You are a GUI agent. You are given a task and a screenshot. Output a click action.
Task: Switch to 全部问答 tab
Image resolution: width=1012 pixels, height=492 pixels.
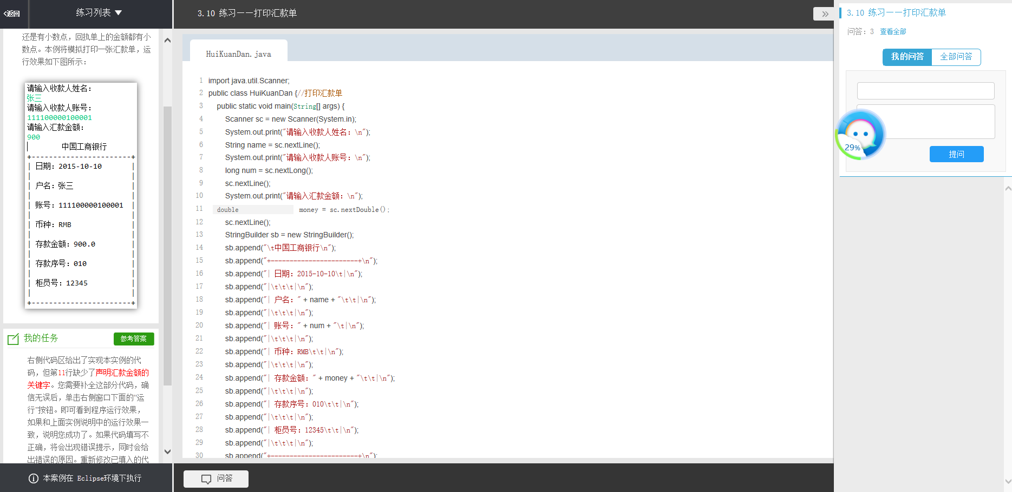point(956,57)
